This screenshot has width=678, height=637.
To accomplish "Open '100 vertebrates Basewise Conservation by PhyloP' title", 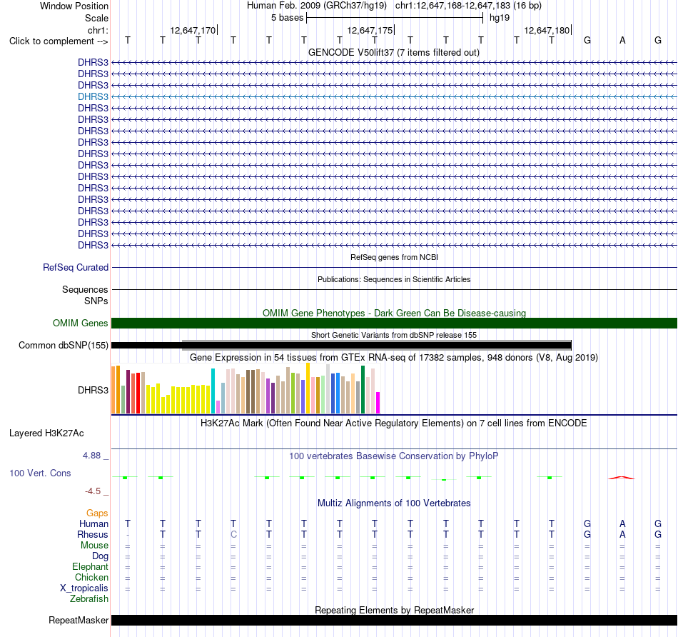I will coord(394,456).
